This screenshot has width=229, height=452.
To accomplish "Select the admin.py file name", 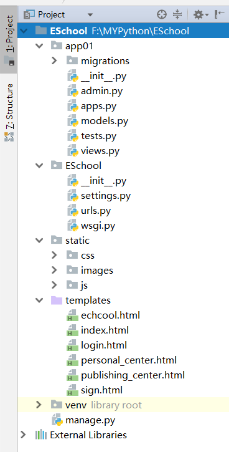I will coord(102,91).
